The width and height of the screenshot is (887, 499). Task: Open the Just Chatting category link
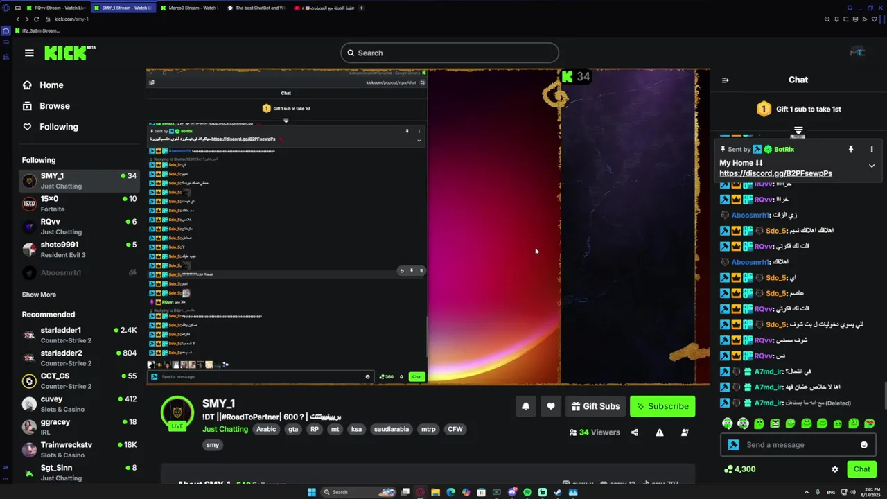click(x=225, y=429)
